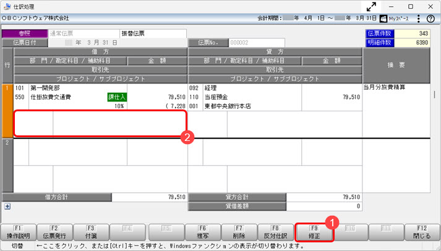Click the tax amount ( 7,228
Image resolution: width=441 pixels, height=251 pixels.
click(176, 106)
